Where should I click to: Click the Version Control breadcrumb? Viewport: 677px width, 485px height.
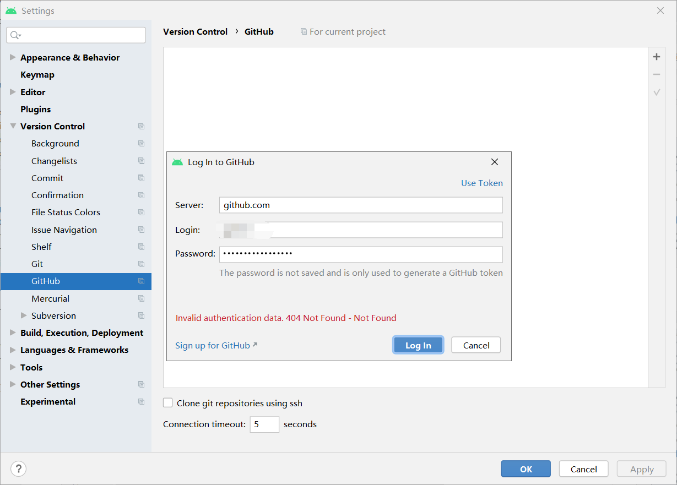(x=195, y=31)
